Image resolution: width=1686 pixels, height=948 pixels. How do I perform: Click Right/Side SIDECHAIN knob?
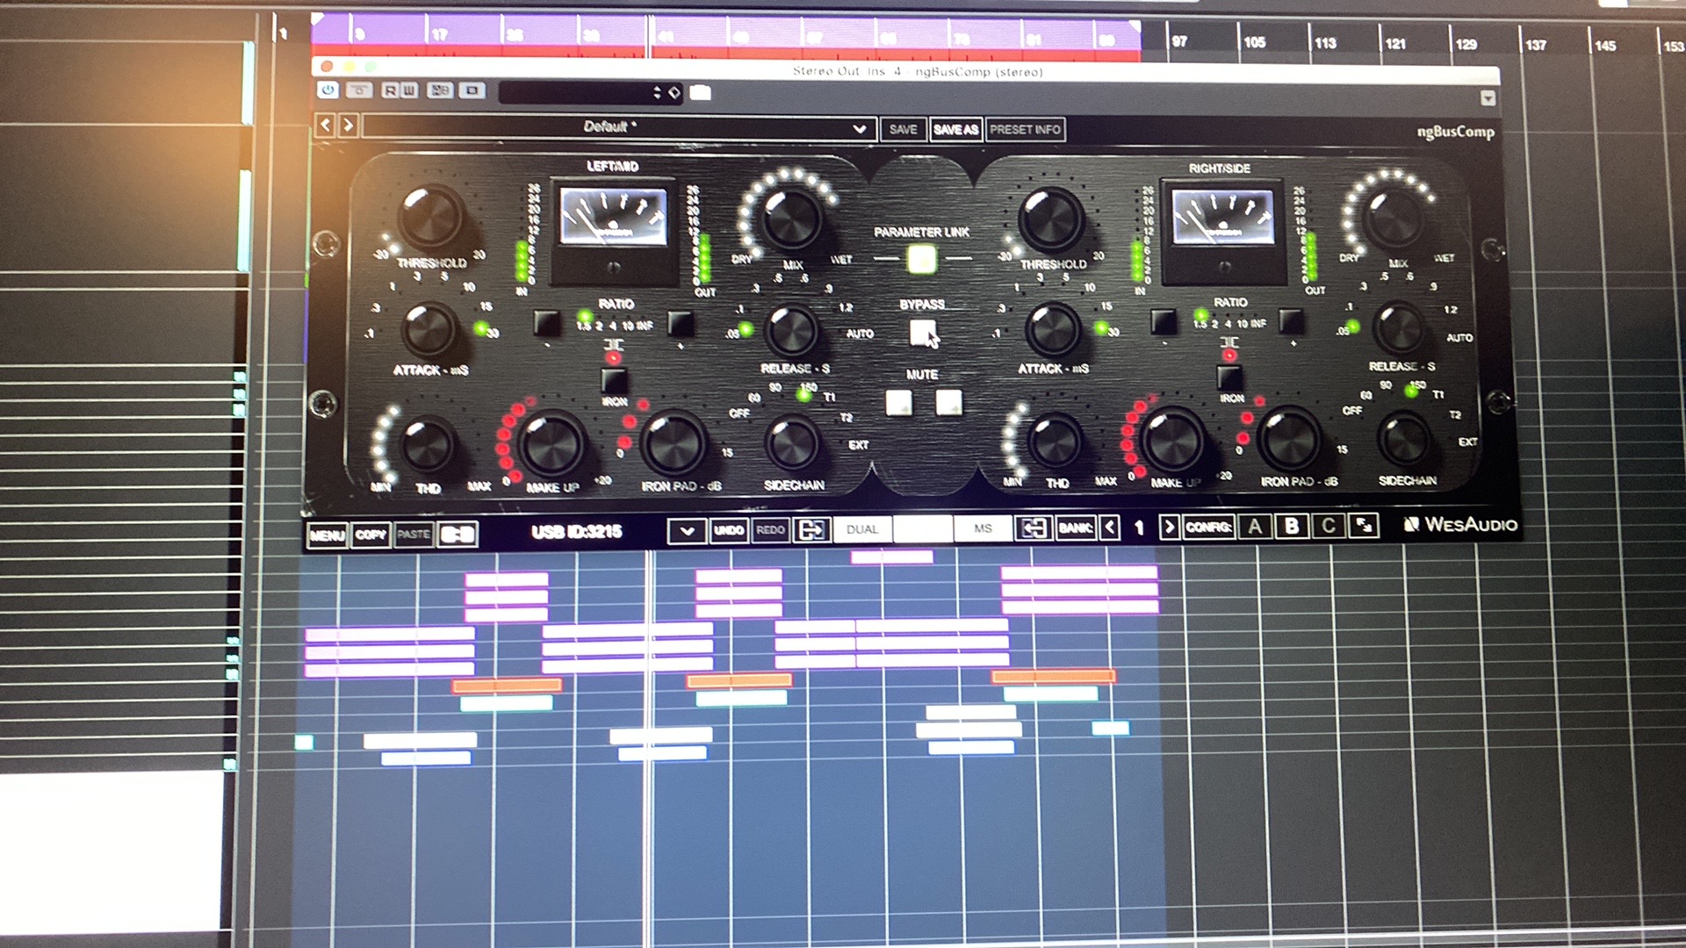1404,439
